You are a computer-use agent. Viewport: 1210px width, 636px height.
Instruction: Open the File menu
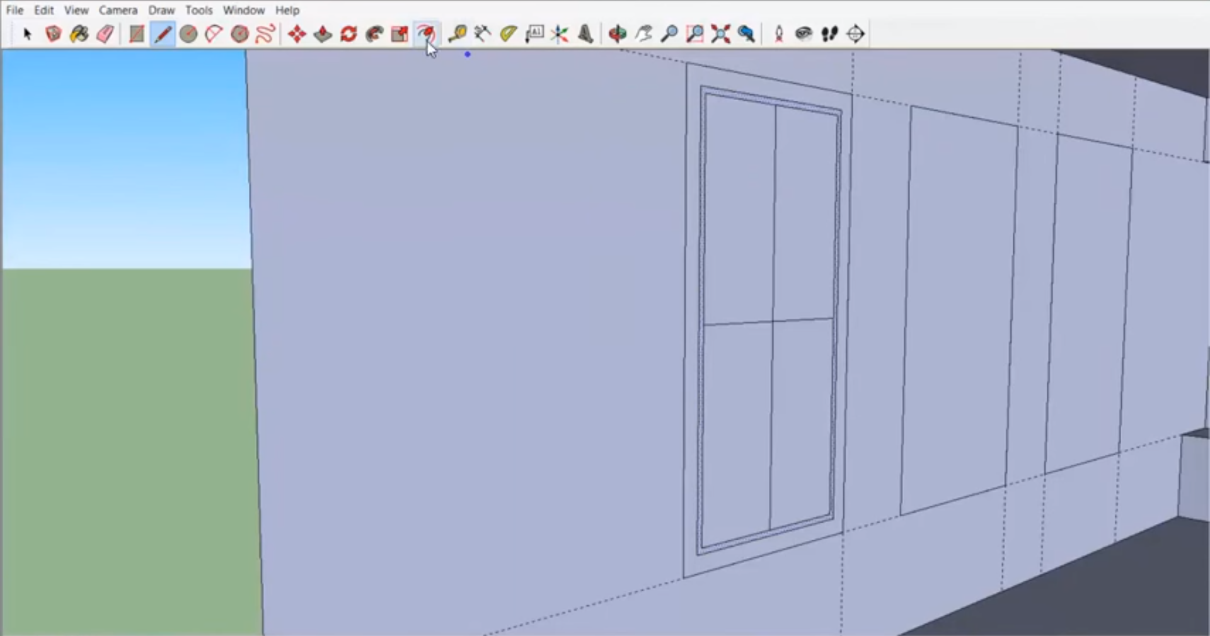pos(14,10)
